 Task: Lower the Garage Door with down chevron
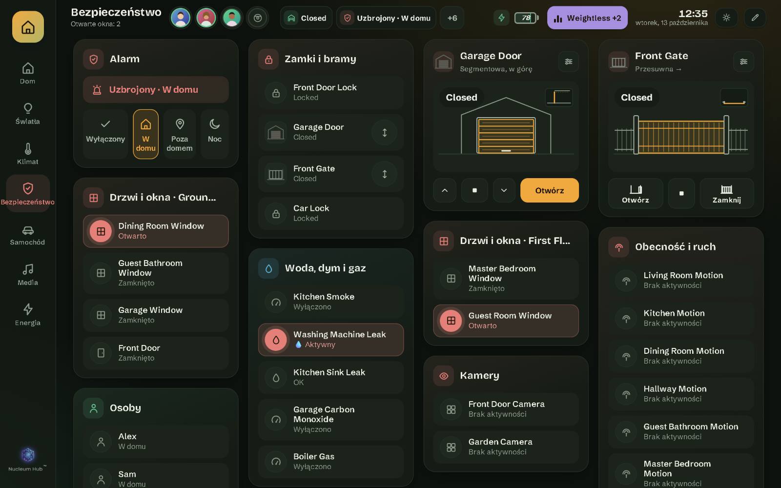(x=504, y=190)
